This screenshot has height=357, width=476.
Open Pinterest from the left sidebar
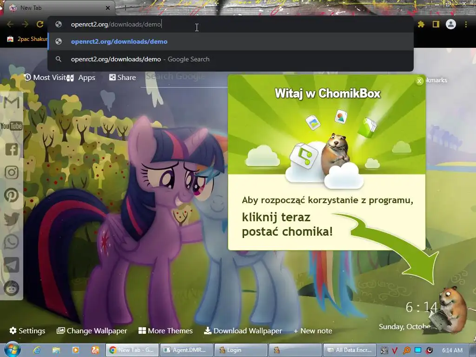coord(12,195)
